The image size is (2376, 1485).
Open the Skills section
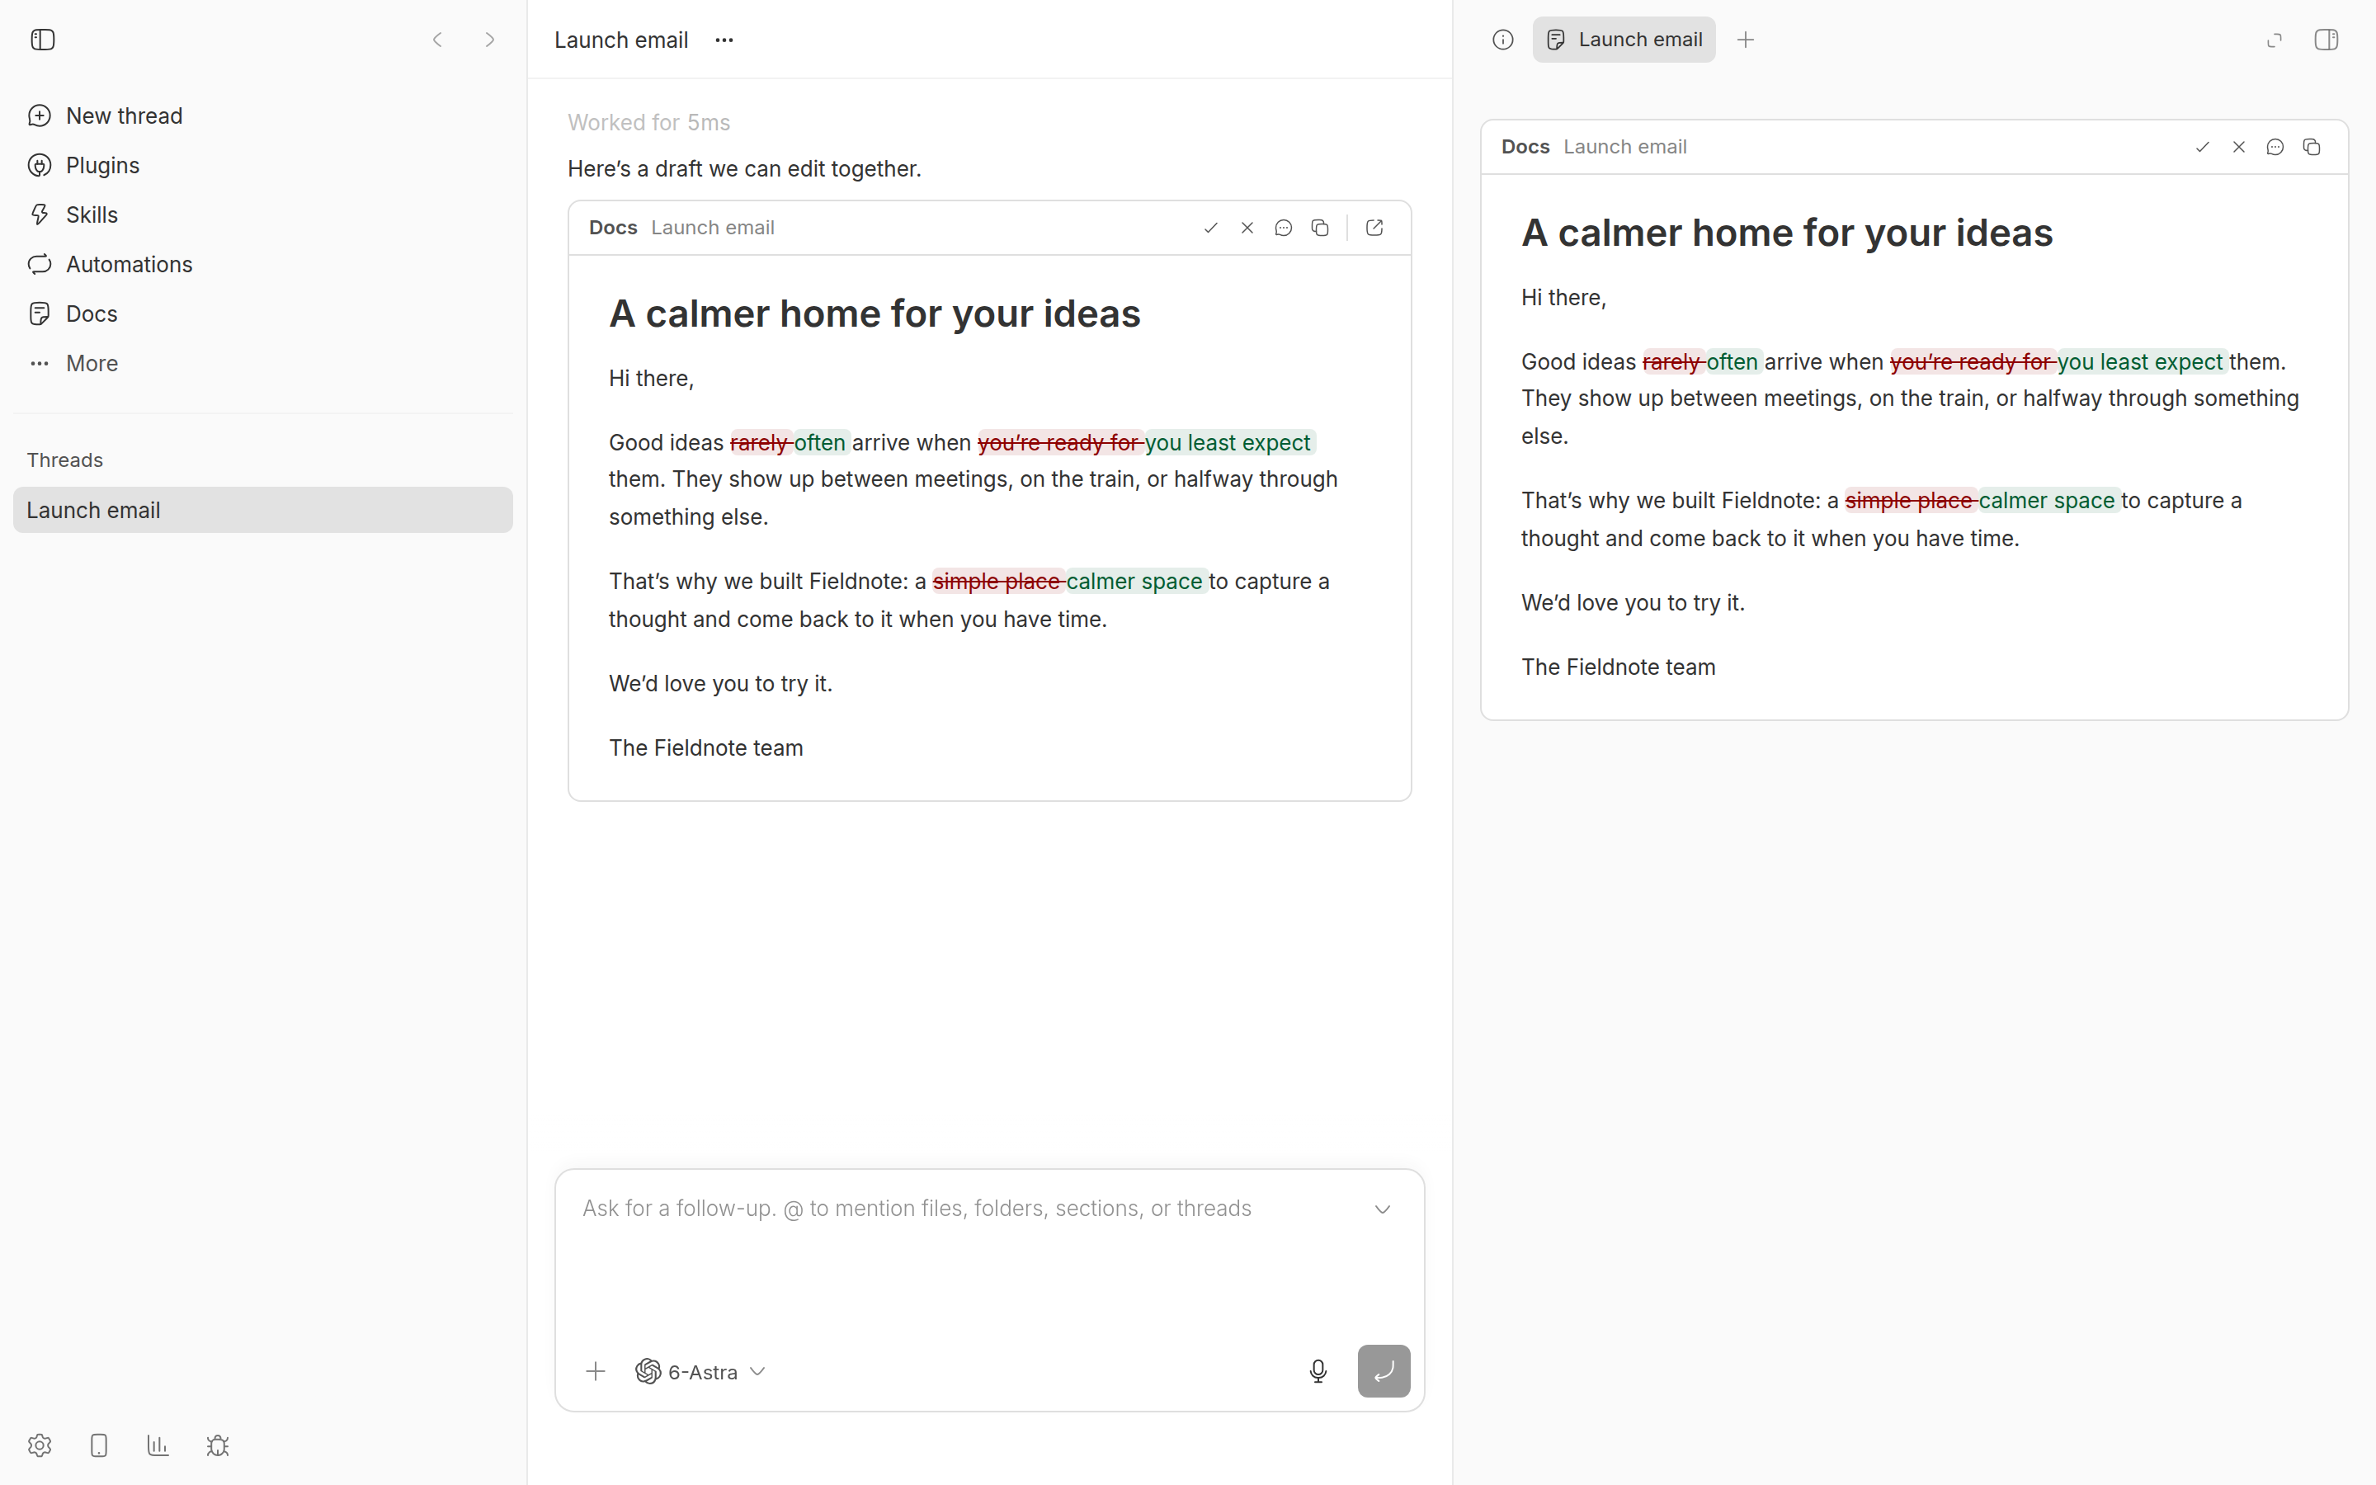(x=263, y=215)
